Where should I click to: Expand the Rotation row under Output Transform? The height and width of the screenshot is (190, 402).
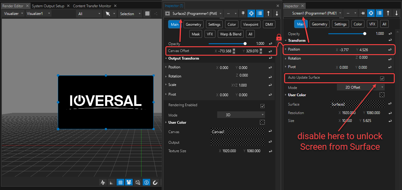point(166,76)
